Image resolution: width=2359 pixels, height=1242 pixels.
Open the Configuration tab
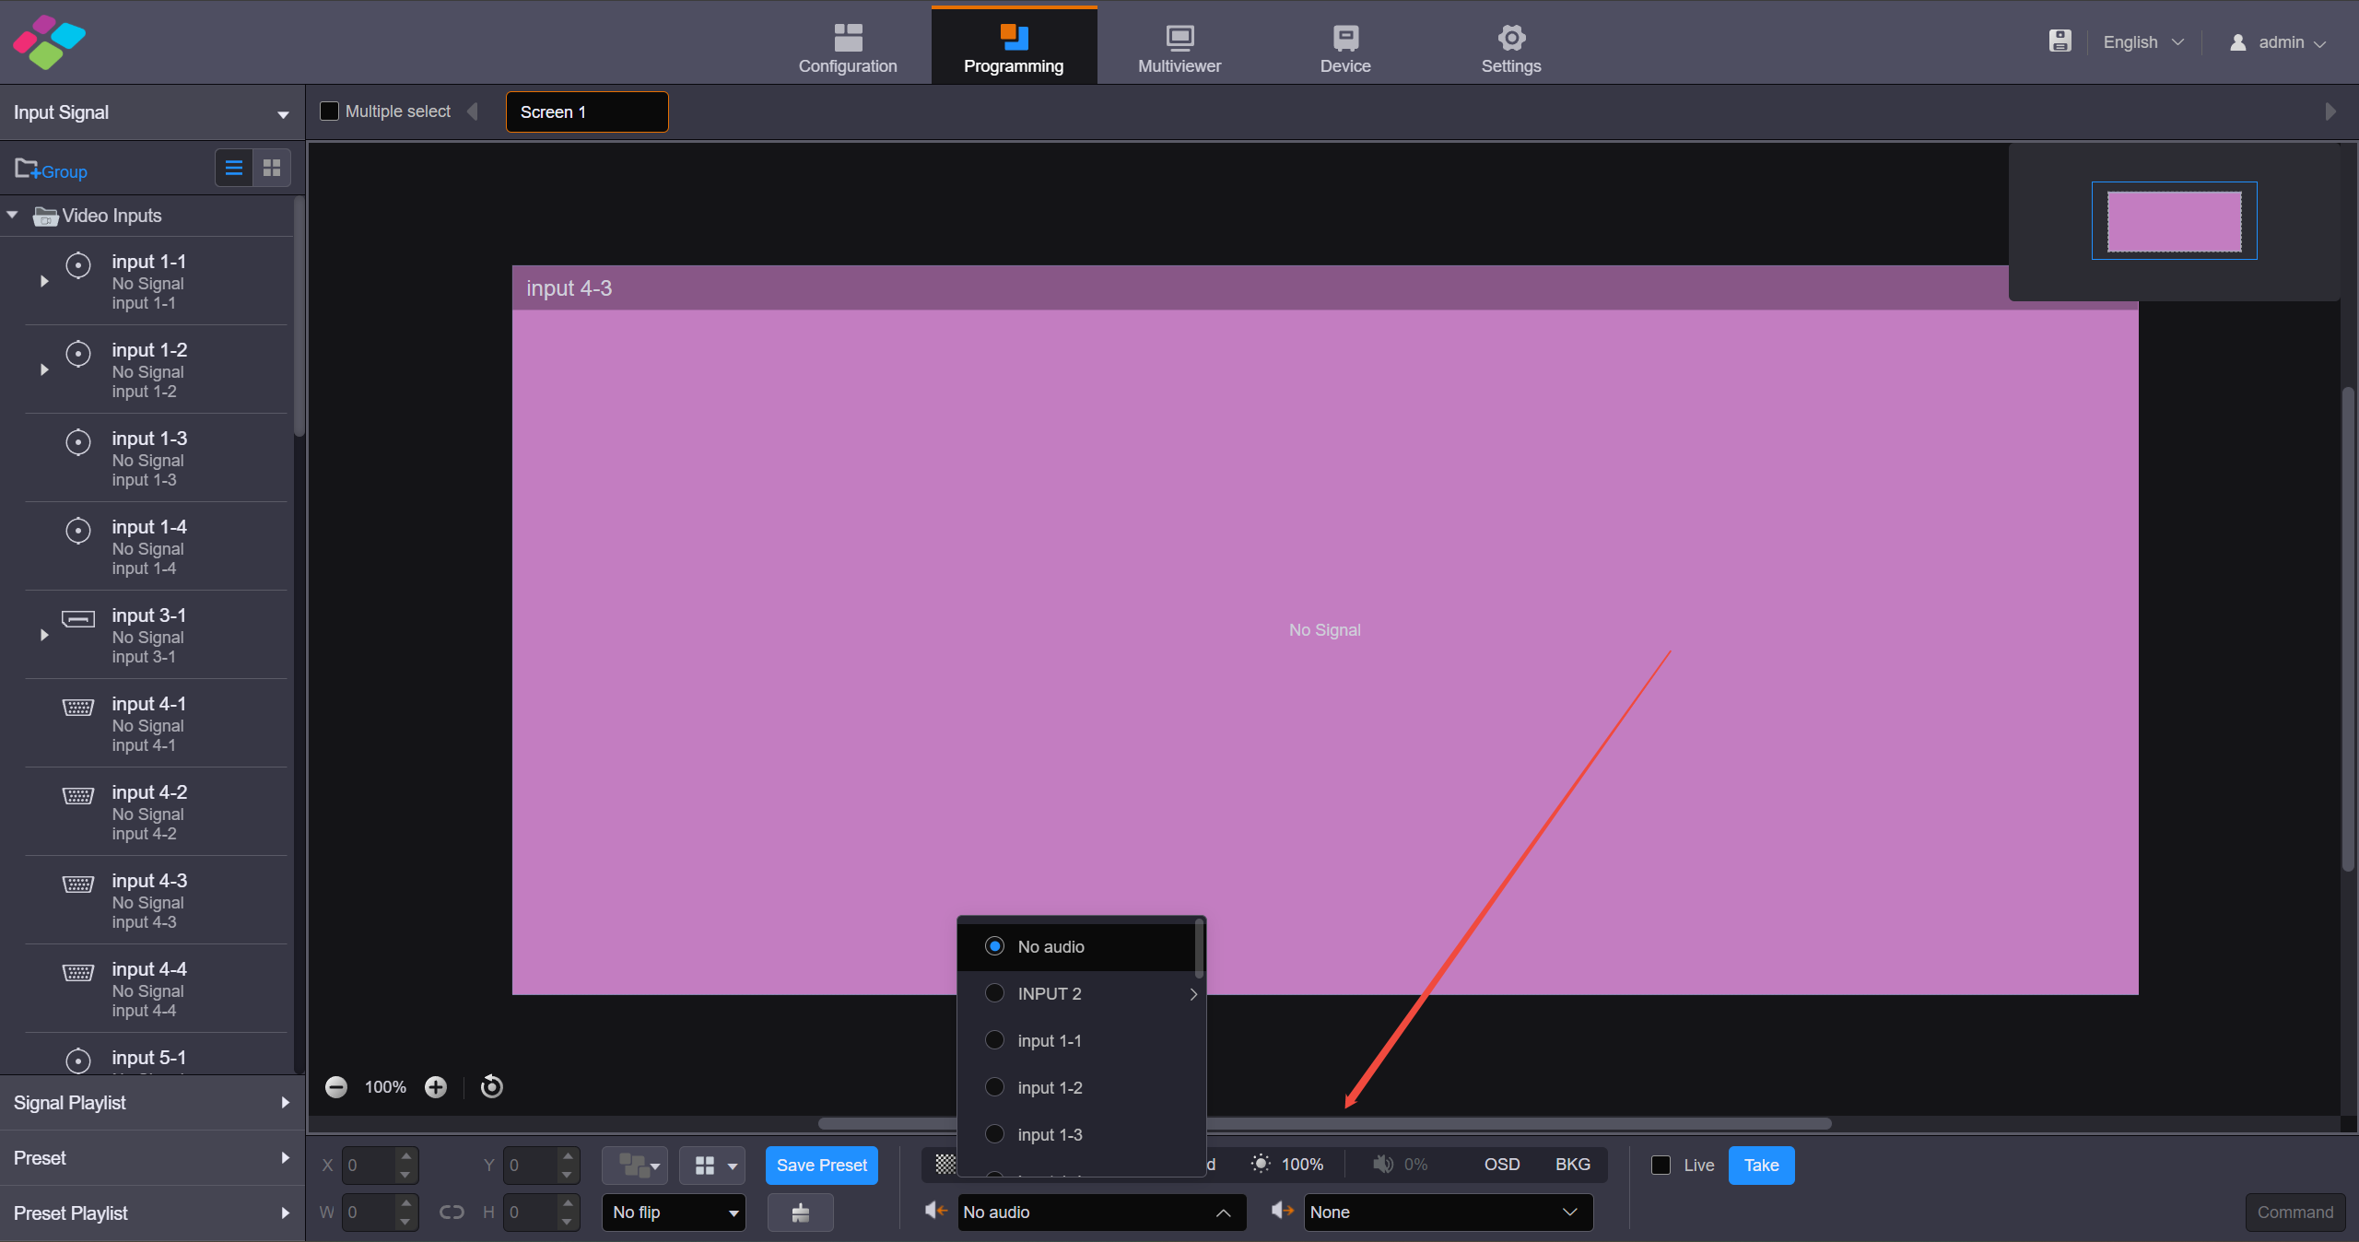[847, 46]
